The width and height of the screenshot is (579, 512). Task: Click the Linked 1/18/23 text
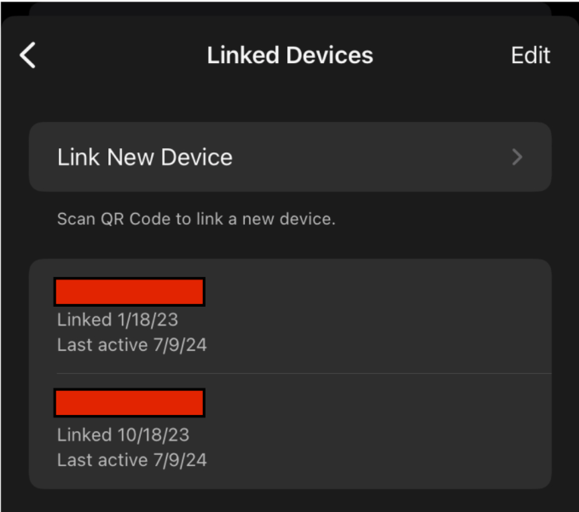(x=118, y=320)
